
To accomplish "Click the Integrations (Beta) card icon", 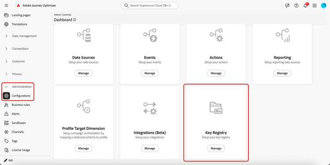I will coord(150,108).
